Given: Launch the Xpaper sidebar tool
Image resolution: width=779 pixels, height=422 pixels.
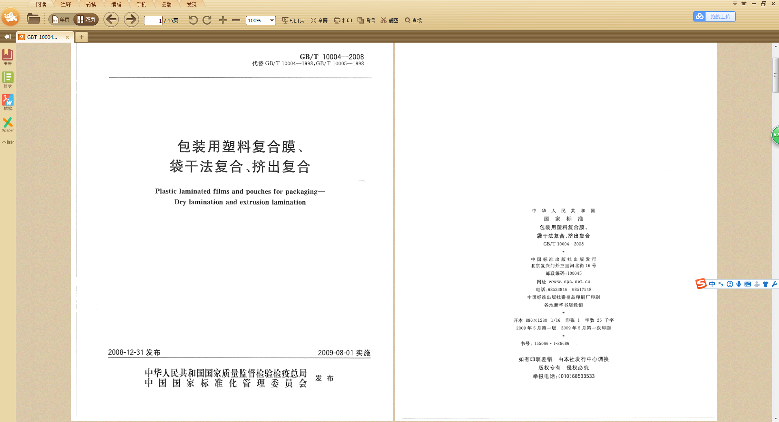Looking at the screenshot, I should 8,124.
